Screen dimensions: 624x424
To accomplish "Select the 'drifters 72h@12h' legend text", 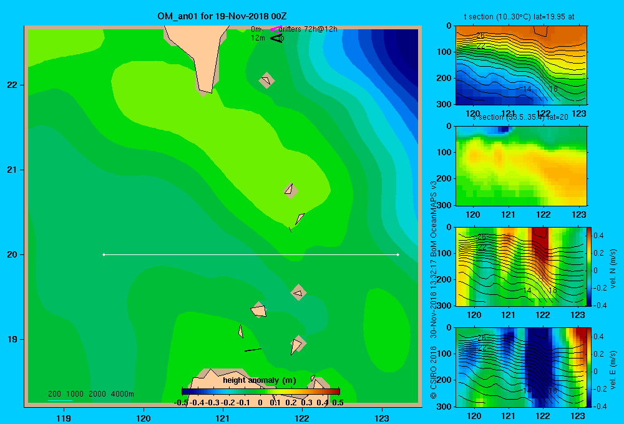I will 308,29.
